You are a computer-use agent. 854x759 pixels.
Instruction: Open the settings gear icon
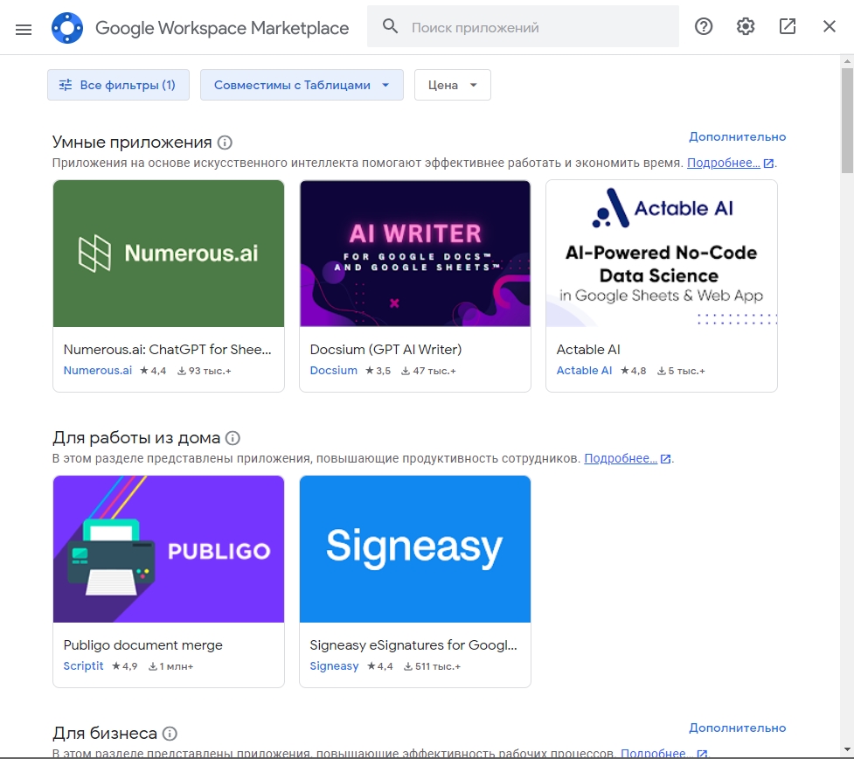click(x=746, y=27)
